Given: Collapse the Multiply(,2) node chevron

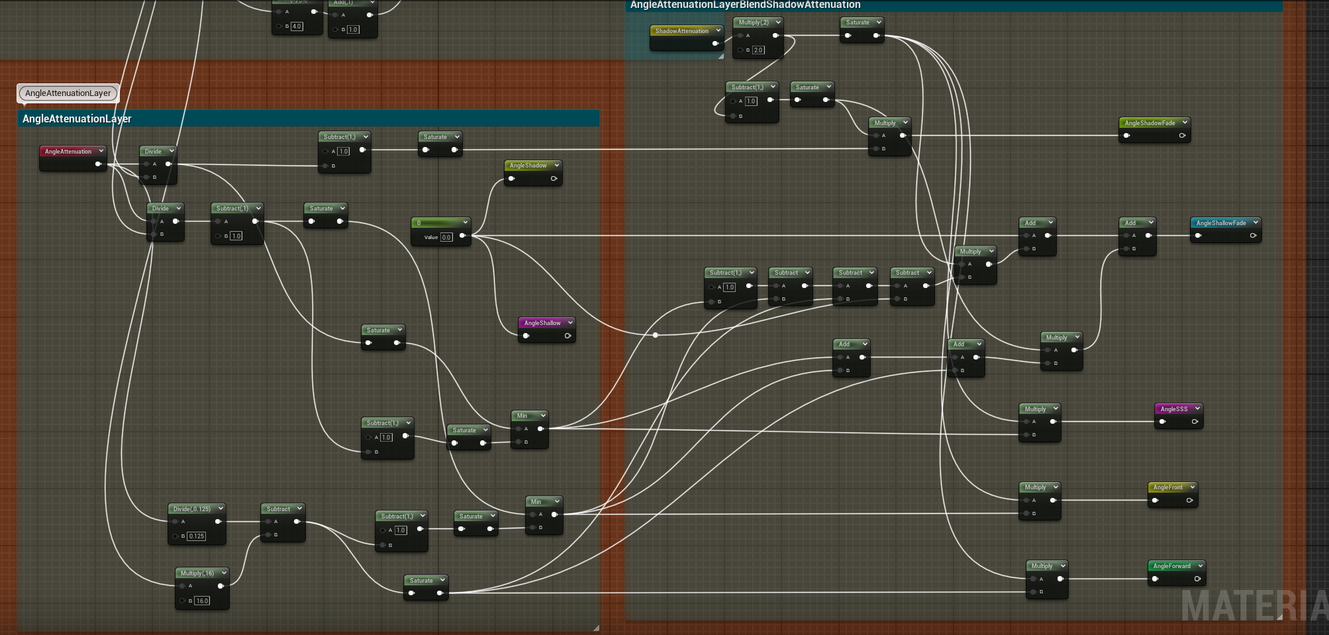Looking at the screenshot, I should pyautogui.click(x=778, y=23).
